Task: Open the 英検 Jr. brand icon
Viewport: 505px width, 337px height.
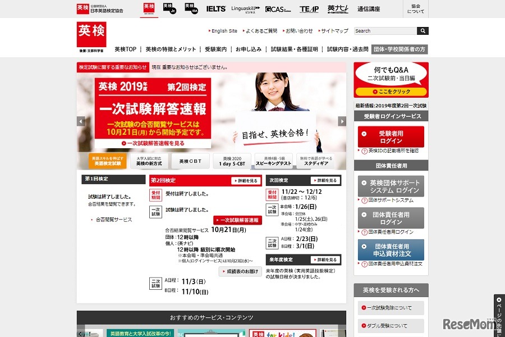Action: click(x=169, y=8)
